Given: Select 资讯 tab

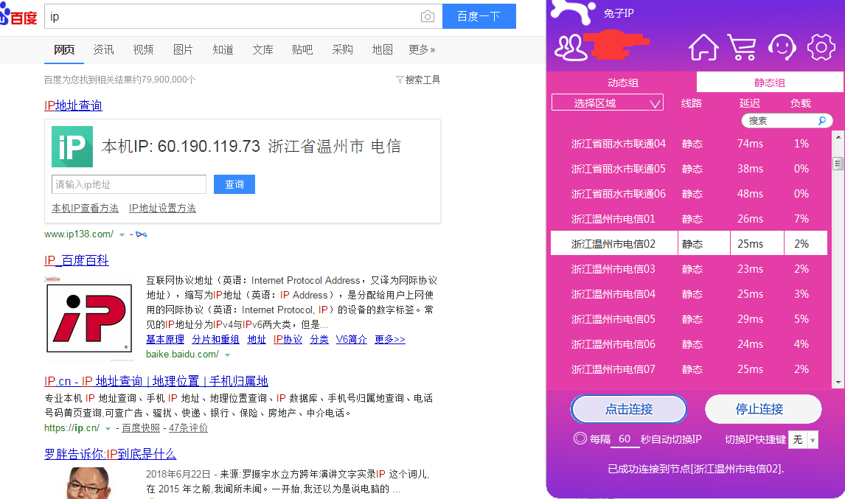Looking at the screenshot, I should click(x=103, y=49).
